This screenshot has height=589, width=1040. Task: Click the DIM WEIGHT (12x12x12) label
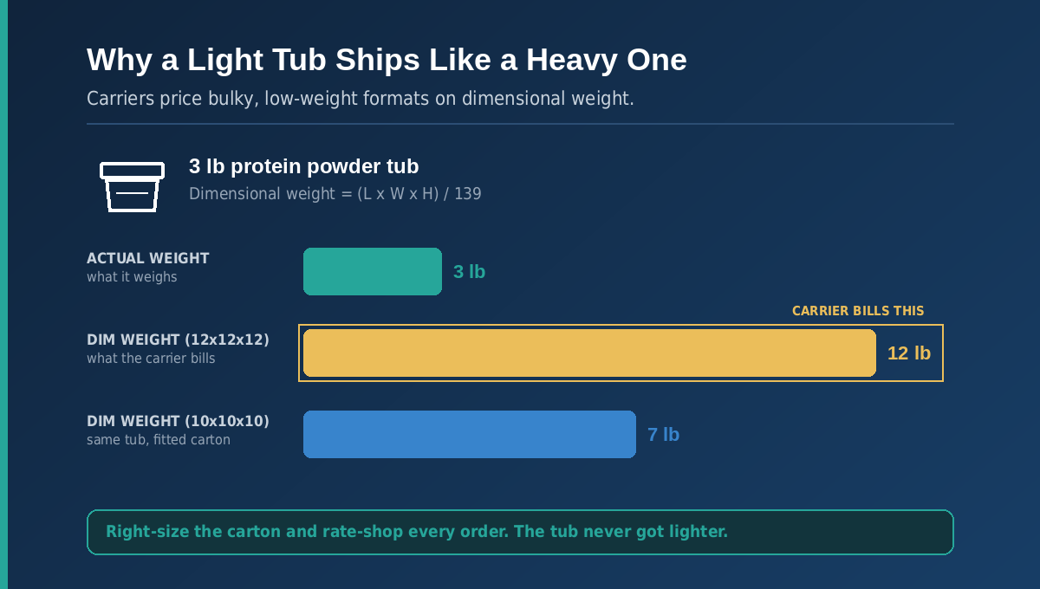[178, 340]
